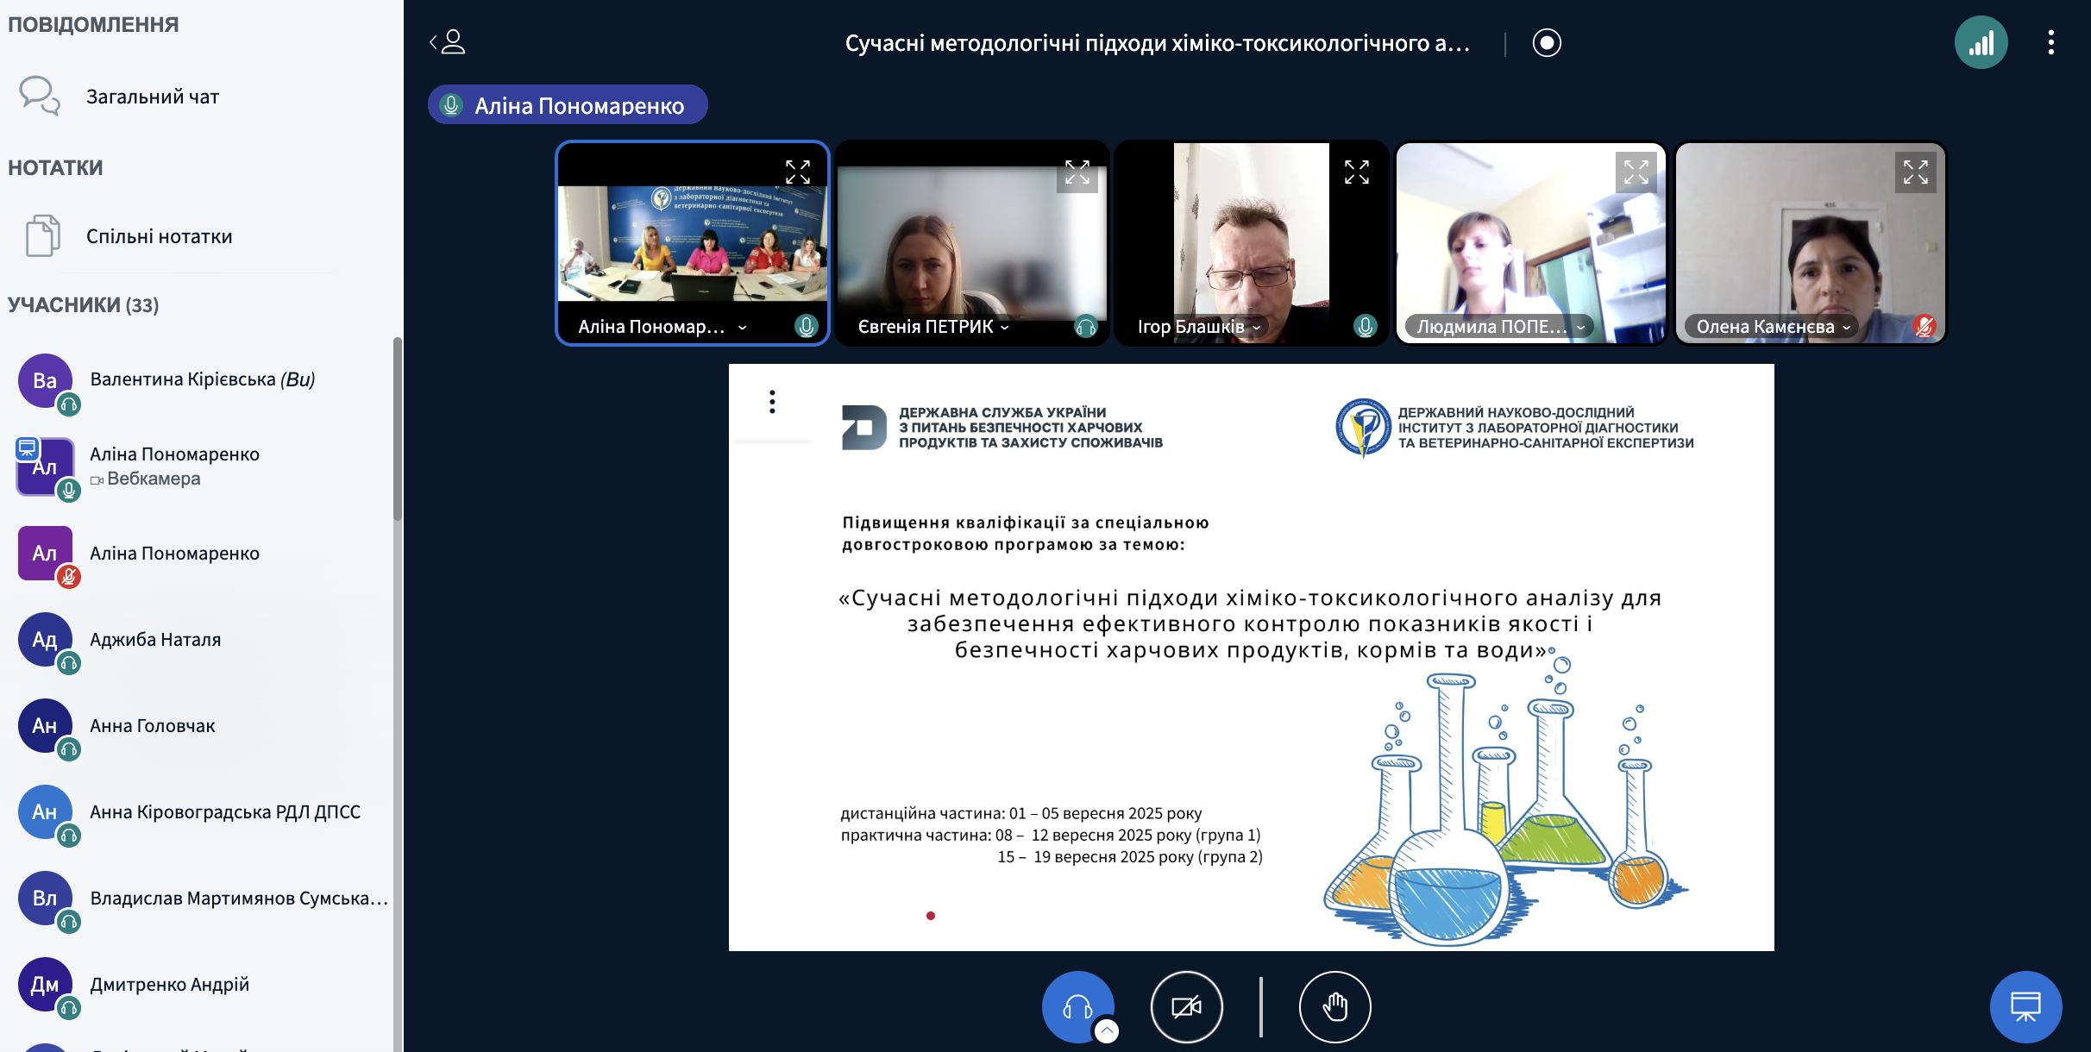
Task: Open presentation options three-dot menu
Action: point(772,402)
